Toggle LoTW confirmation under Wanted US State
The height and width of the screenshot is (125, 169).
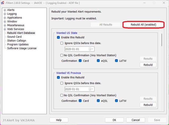(116, 61)
